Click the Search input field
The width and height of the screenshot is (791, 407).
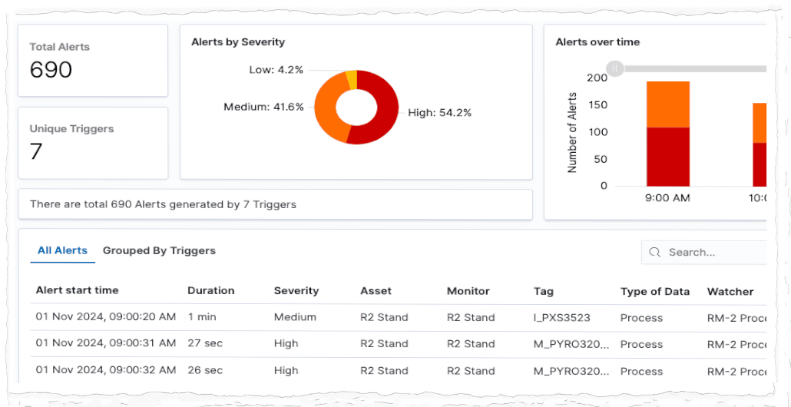pos(703,252)
